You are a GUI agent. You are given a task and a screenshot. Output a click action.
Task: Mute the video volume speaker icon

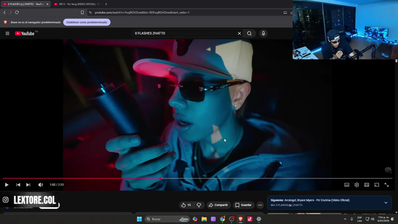click(x=40, y=185)
